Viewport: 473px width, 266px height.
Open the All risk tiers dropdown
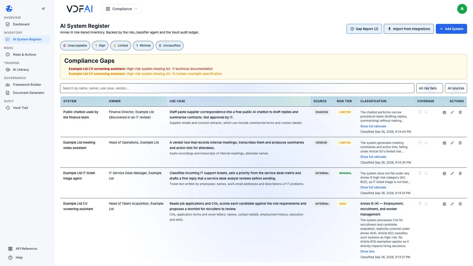coord(429,88)
